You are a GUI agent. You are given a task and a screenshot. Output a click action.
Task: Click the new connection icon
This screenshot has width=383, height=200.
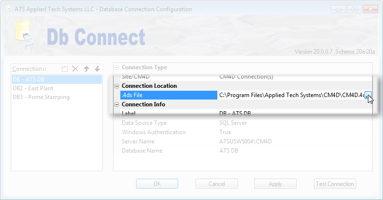coord(65,69)
